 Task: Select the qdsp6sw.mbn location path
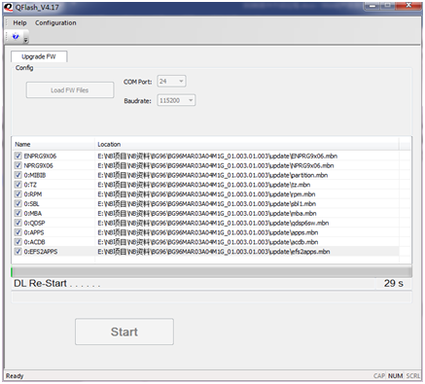pyautogui.click(x=213, y=223)
